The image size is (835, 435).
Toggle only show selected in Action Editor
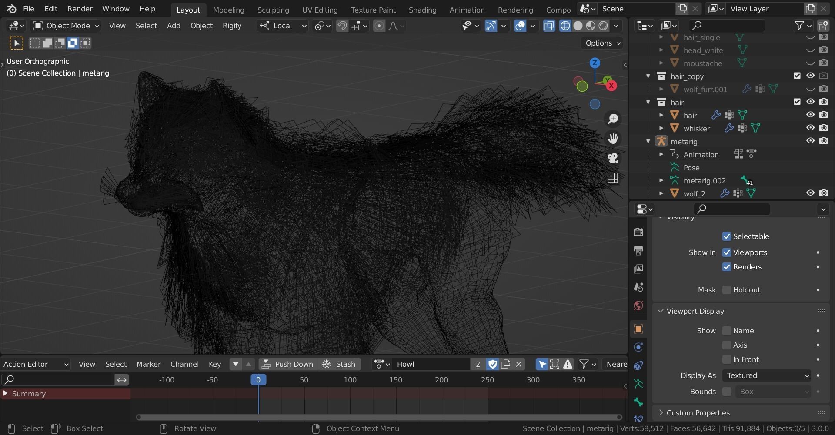tap(542, 364)
